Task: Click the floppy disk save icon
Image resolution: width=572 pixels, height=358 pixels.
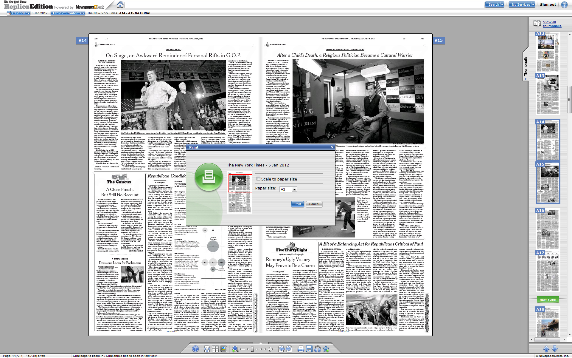Action: [x=309, y=349]
